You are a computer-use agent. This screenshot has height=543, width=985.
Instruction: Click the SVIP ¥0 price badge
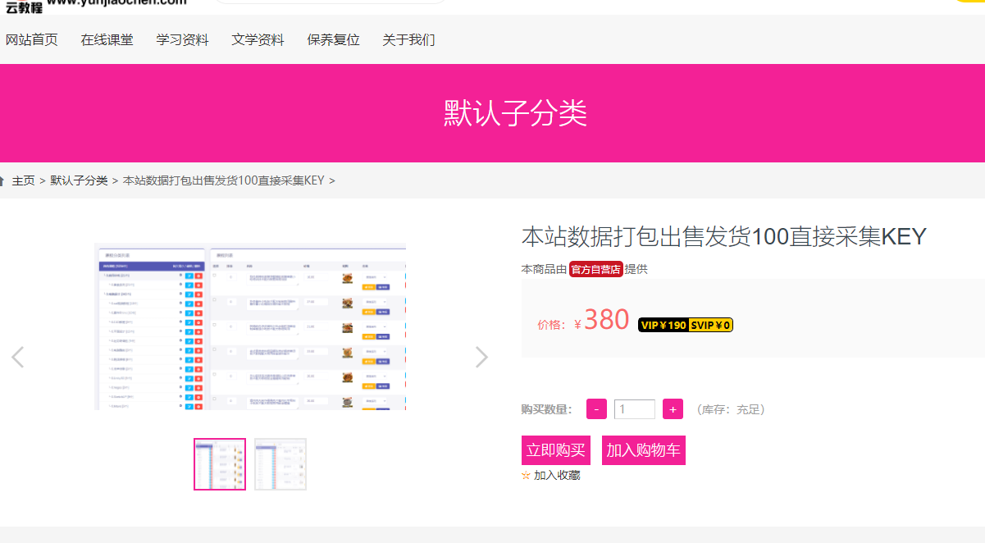[x=710, y=325]
